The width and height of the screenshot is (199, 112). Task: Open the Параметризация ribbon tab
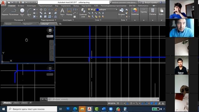click(45, 6)
